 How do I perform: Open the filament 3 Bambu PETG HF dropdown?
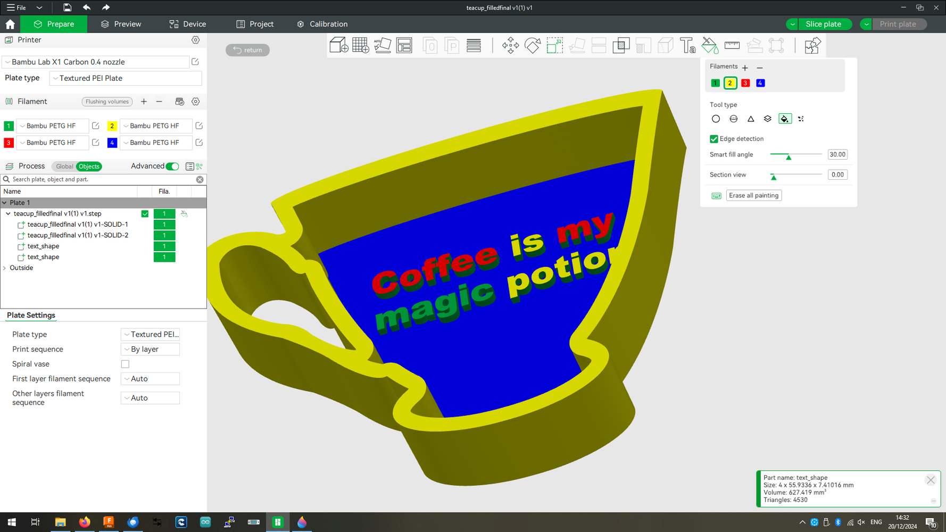[x=53, y=143]
